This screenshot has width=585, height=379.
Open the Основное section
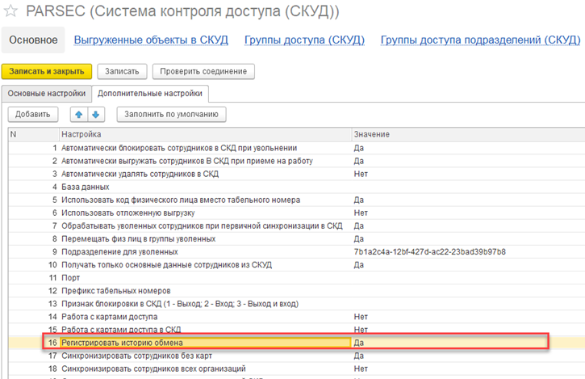[33, 40]
